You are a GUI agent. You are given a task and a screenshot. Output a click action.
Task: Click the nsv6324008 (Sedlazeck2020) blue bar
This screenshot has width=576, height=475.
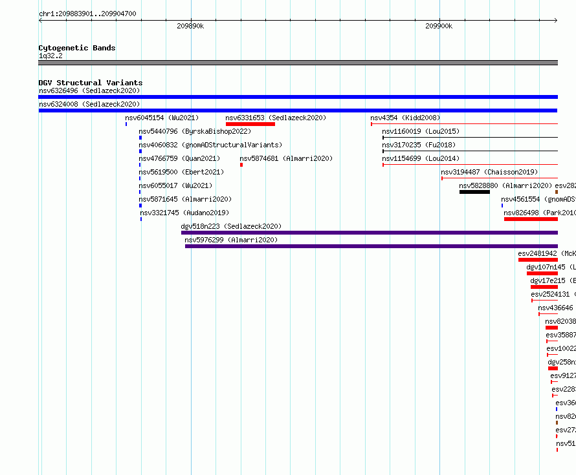298,111
